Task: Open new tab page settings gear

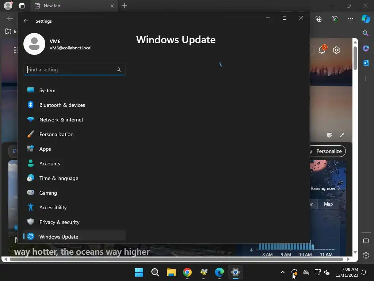Action: [x=336, y=50]
